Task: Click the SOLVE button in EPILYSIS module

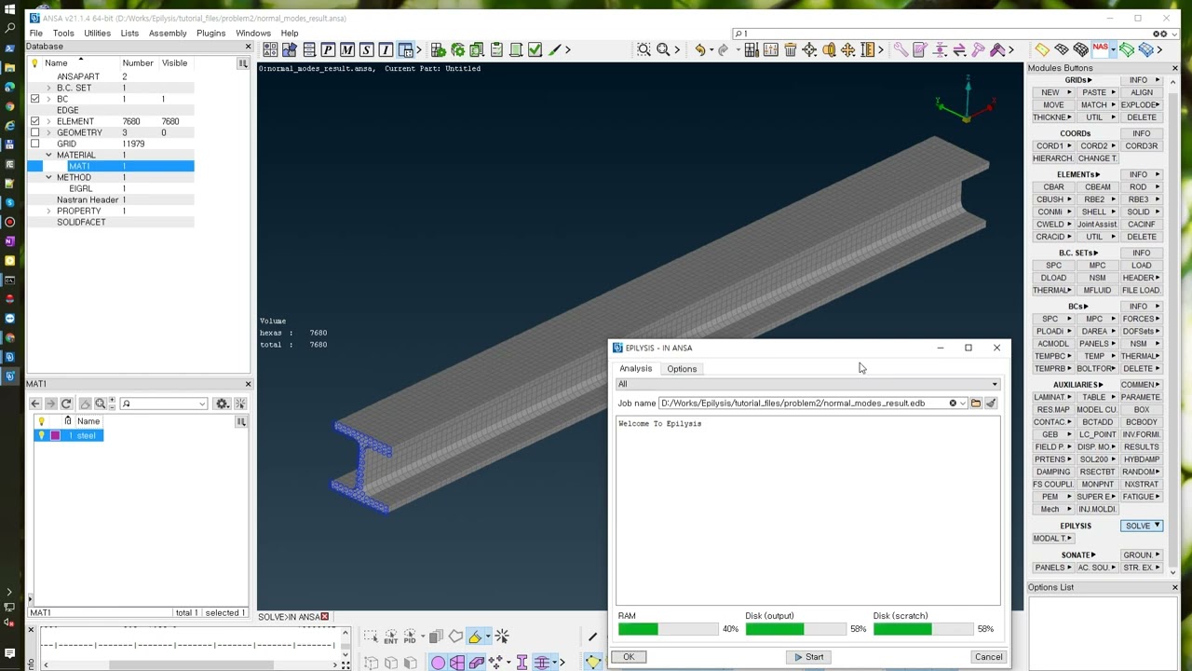Action: 1142,526
